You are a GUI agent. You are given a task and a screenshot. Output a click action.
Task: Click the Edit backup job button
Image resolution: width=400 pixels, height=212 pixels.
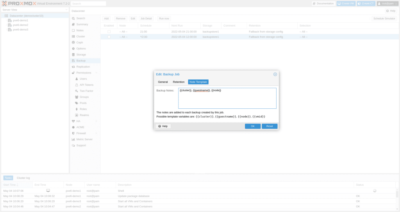[x=133, y=18]
